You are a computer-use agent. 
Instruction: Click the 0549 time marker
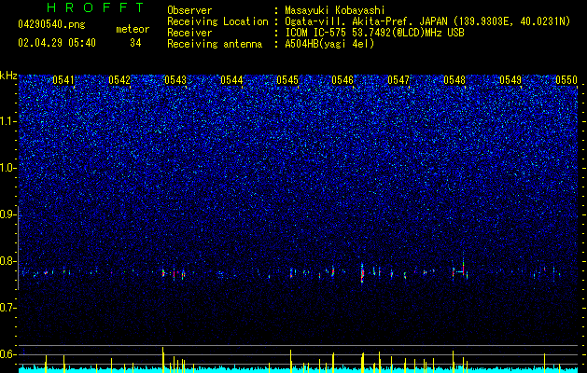click(510, 80)
